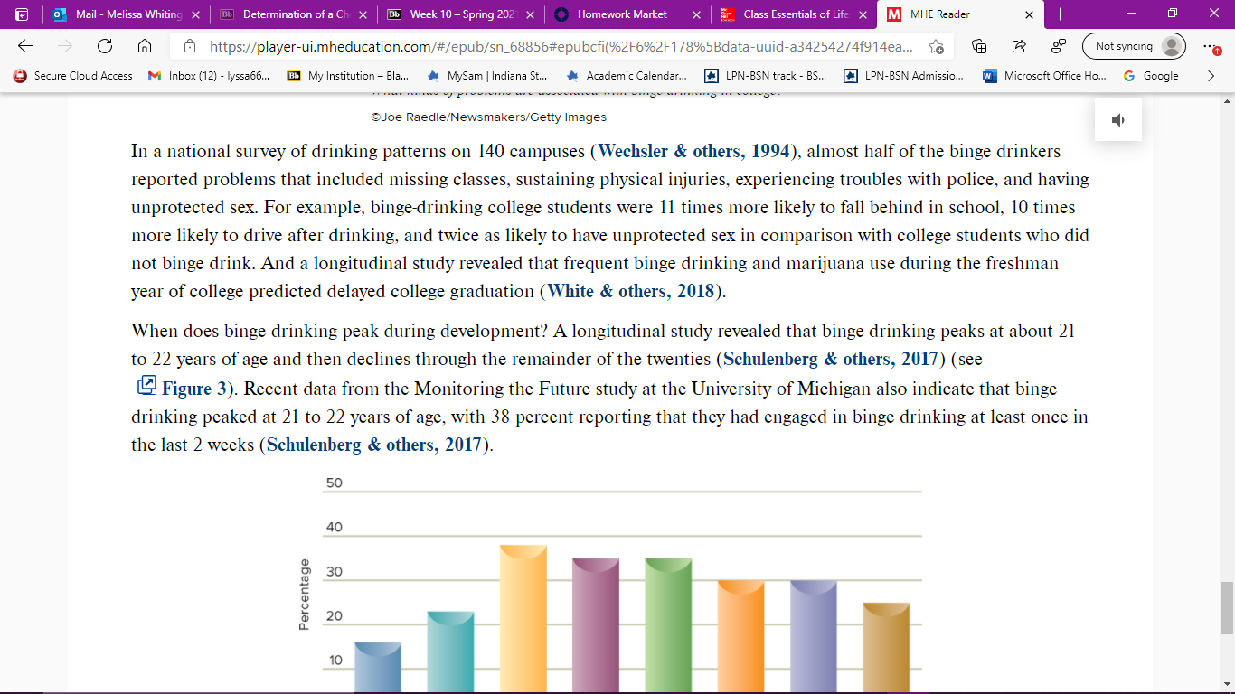Expand more favorites bar chevron
This screenshot has width=1235, height=694.
[x=1211, y=76]
